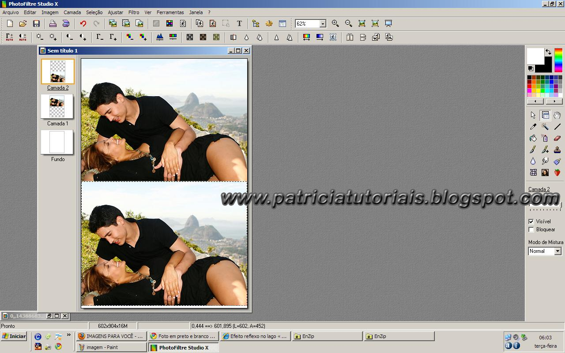Select the Clone Stamp tool
Screen dimensions: 565x353
[557, 150]
